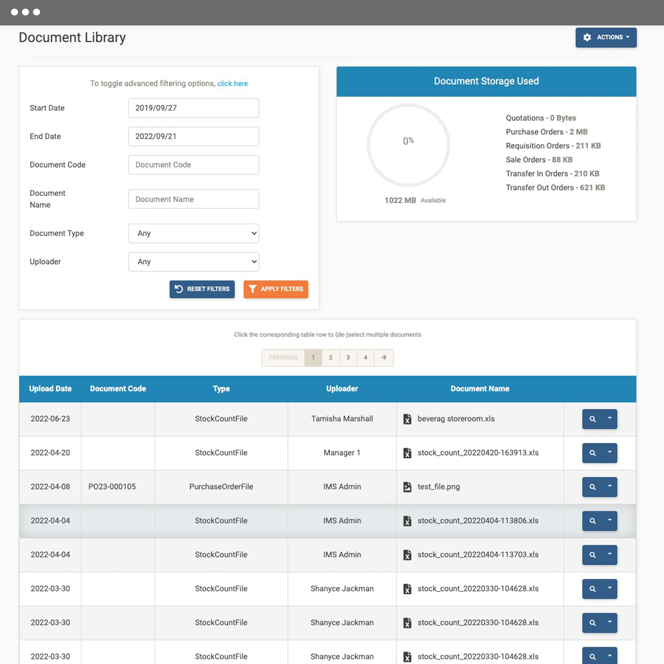664x664 pixels.
Task: Expand the caret beside the first row's magnifier
Action: [609, 419]
